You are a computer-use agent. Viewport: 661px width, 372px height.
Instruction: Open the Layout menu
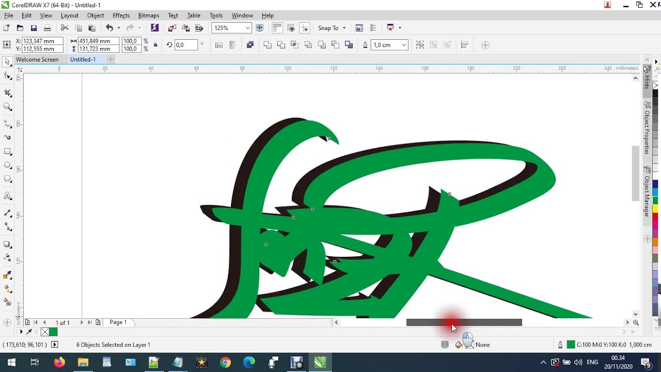pyautogui.click(x=69, y=16)
